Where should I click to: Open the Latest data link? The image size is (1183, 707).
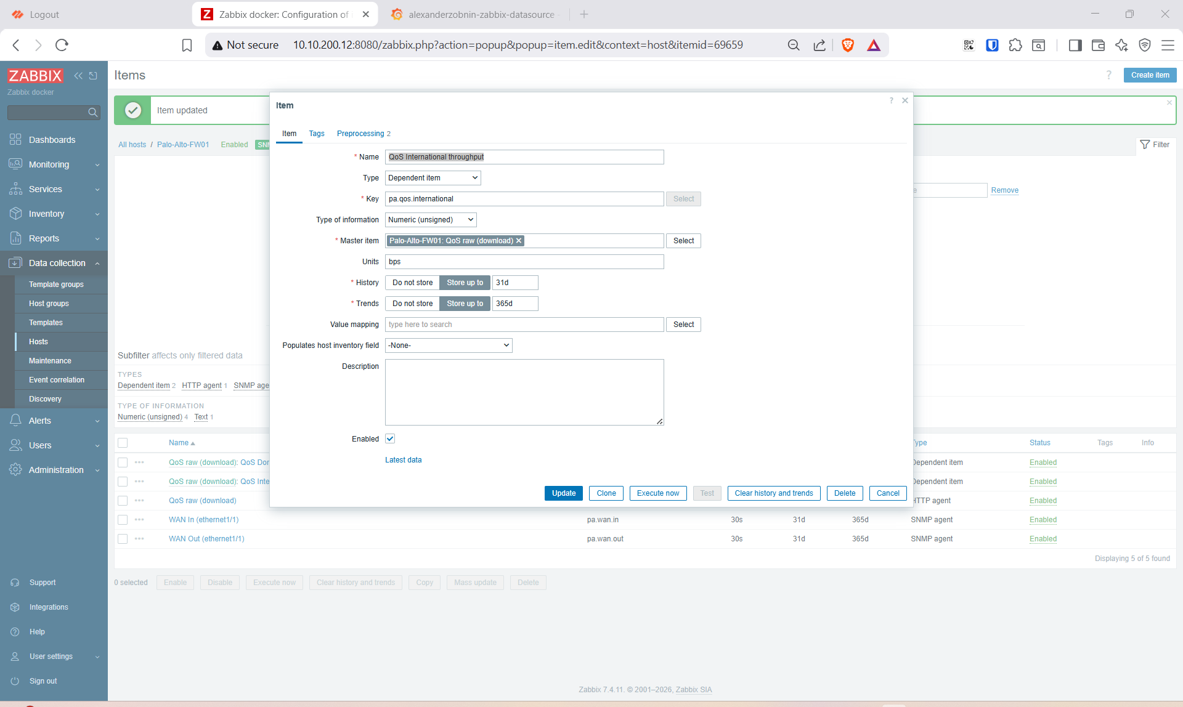(x=404, y=460)
